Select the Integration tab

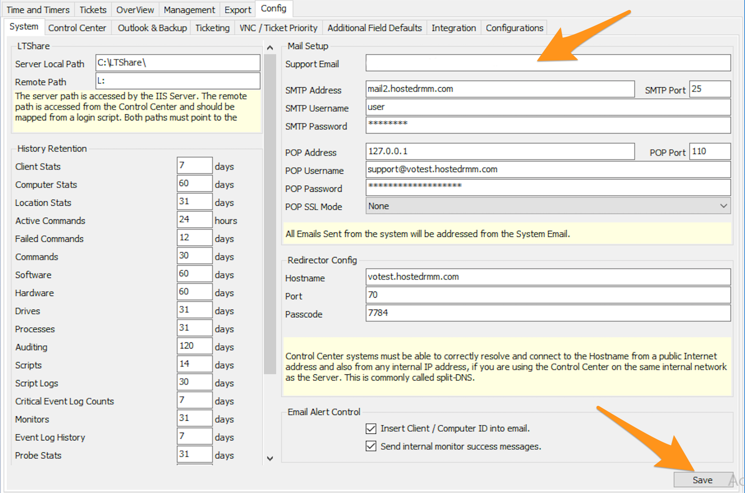454,28
